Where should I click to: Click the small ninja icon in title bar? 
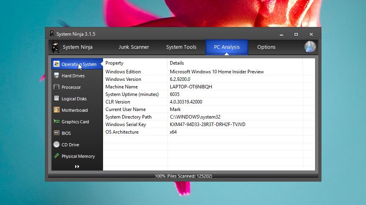[x=52, y=34]
